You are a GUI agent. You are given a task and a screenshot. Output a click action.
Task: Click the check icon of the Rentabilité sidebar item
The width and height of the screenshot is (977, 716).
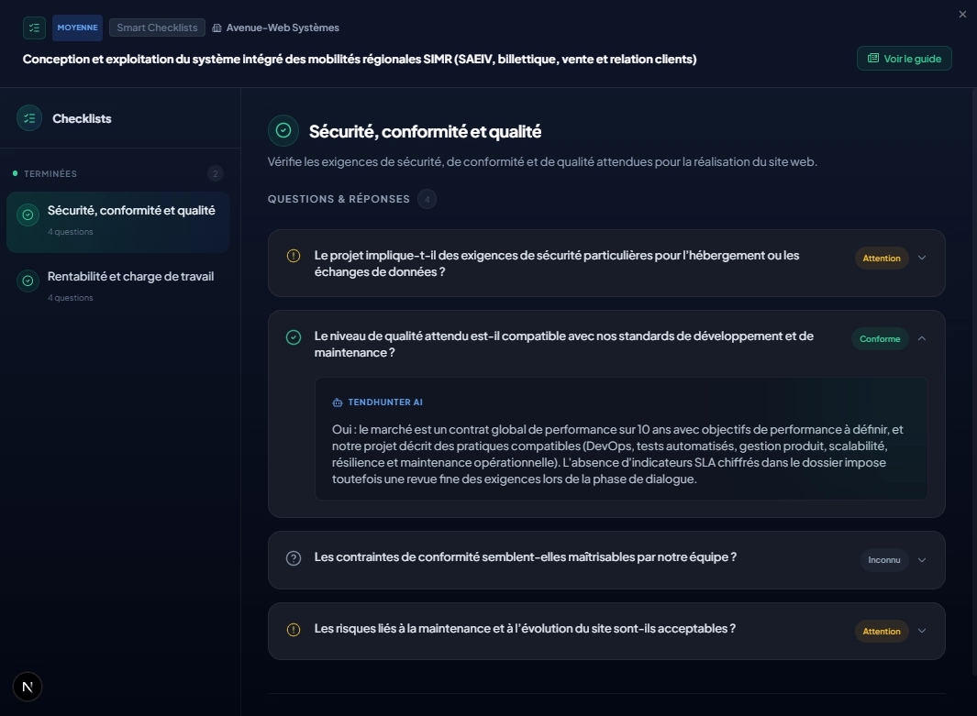[x=28, y=281]
